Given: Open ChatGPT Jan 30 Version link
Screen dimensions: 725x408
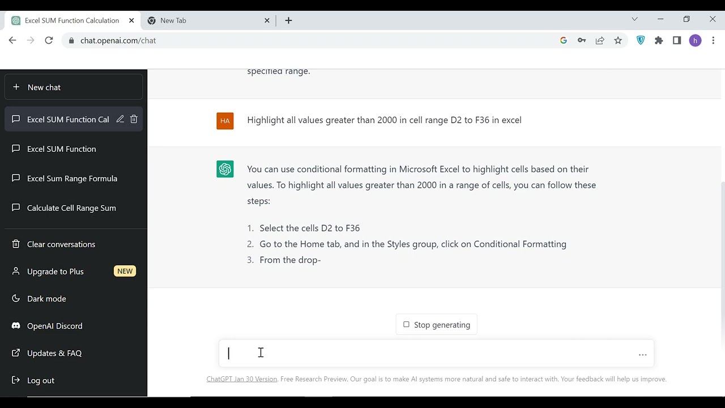Looking at the screenshot, I should click(x=242, y=379).
